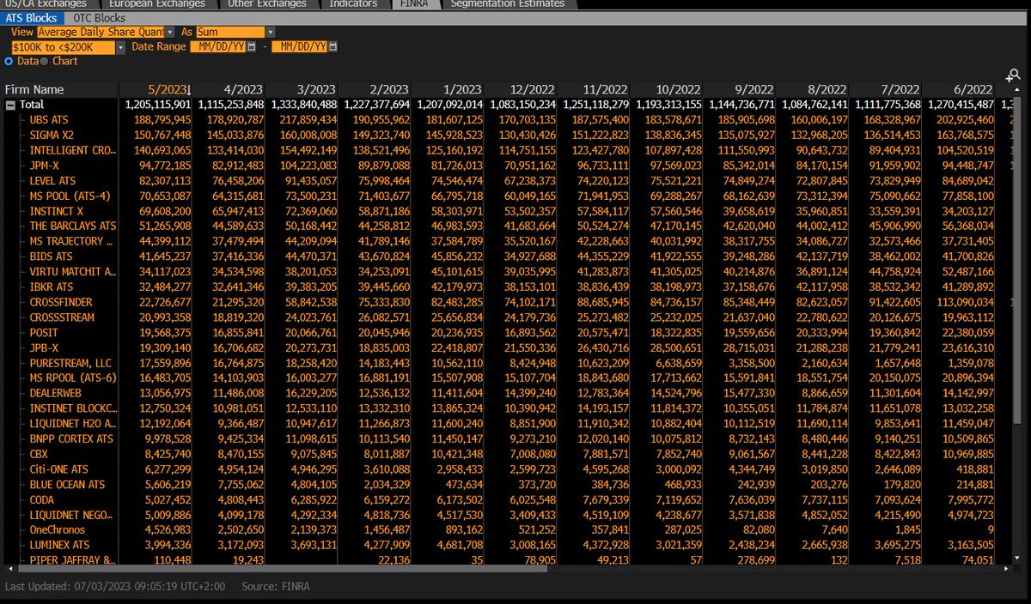Click the start date MM/DD/YY input field

[218, 47]
